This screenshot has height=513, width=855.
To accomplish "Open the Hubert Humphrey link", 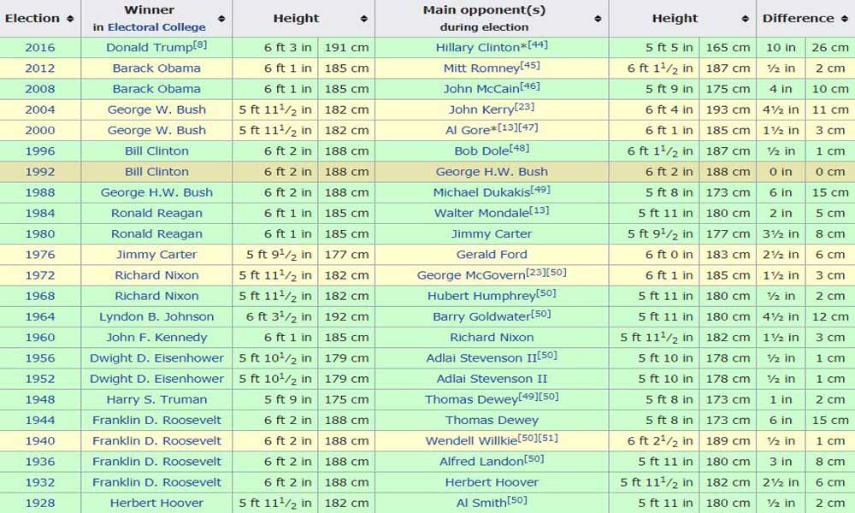I will click(481, 296).
